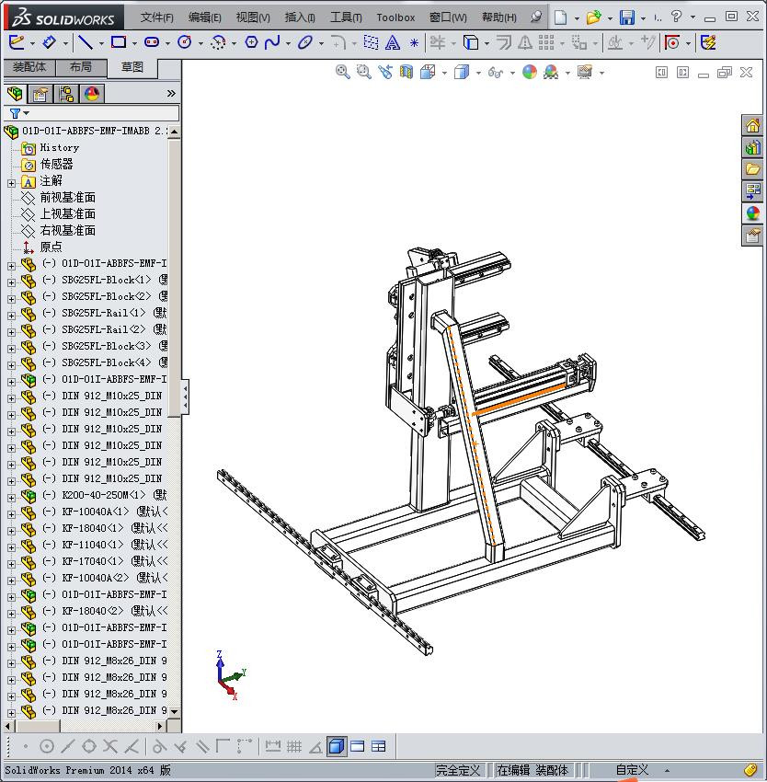The height and width of the screenshot is (782, 767).
Task: Open the display style dropdown arrow
Action: [478, 74]
